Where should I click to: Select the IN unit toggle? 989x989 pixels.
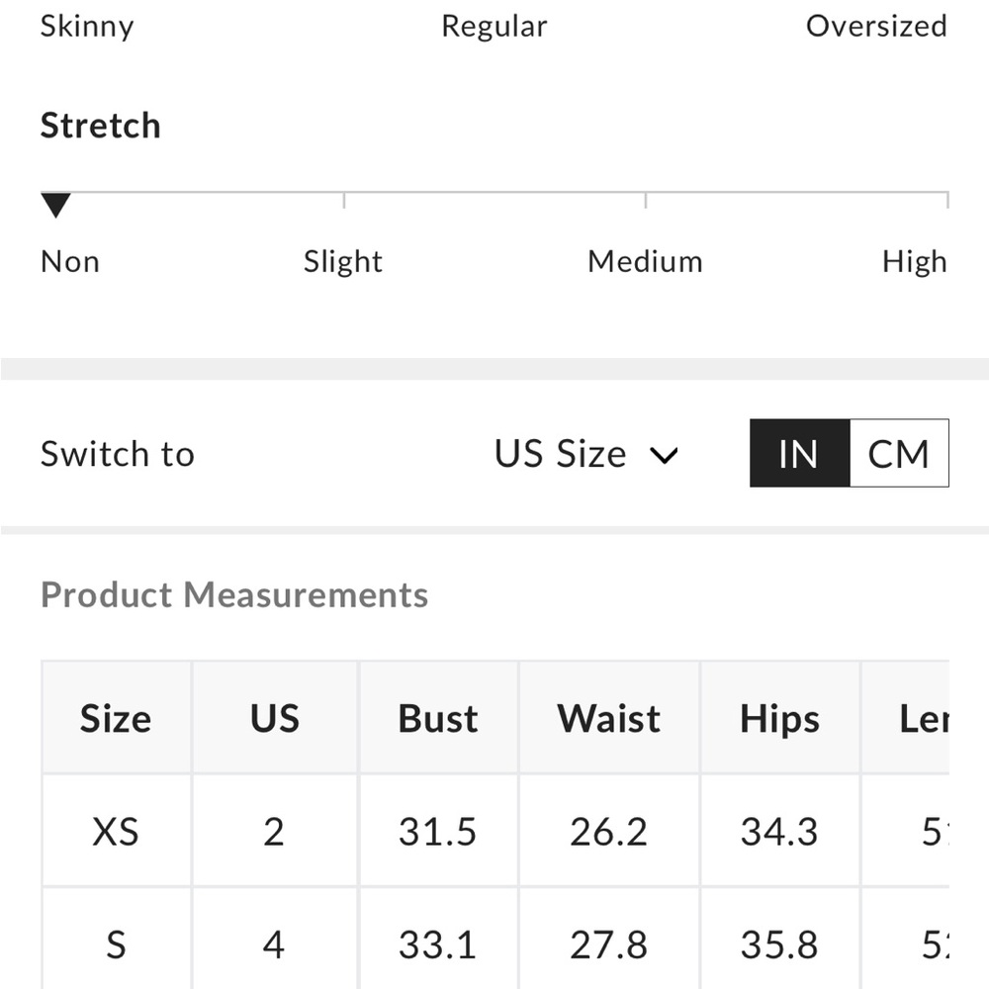(799, 454)
